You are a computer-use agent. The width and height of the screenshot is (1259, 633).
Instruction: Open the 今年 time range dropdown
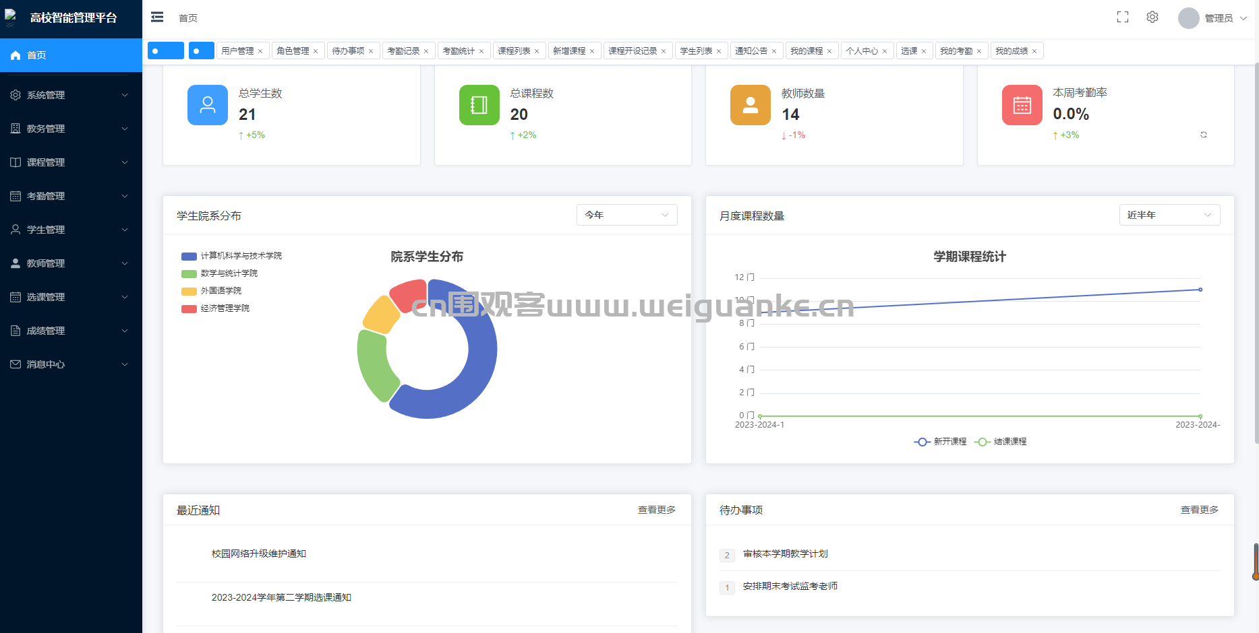tap(626, 215)
